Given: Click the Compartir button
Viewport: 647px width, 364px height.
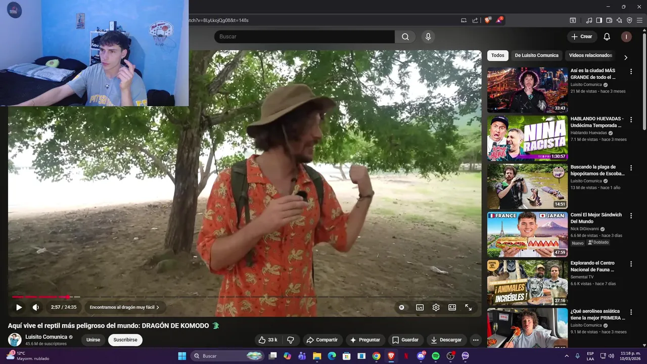Looking at the screenshot, I should tap(322, 340).
